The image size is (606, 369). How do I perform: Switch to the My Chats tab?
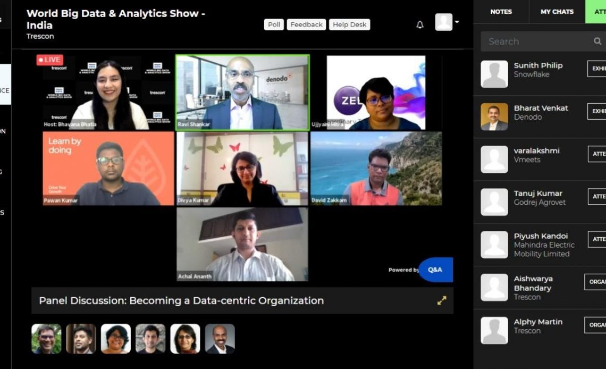(x=557, y=12)
